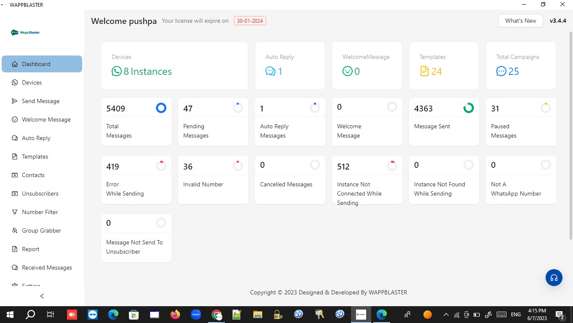Click the Devices WhatsApp icon in sidebar
Image resolution: width=573 pixels, height=323 pixels.
pos(15,82)
